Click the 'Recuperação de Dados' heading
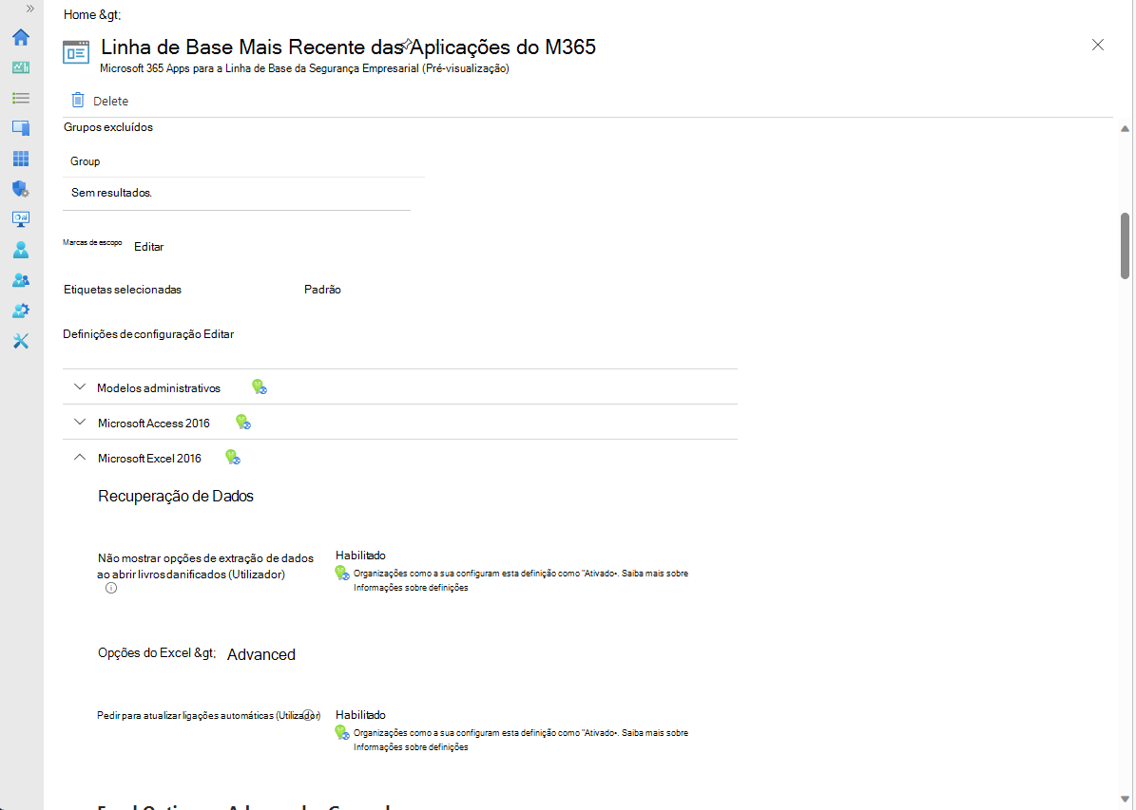1136x810 pixels. tap(176, 496)
